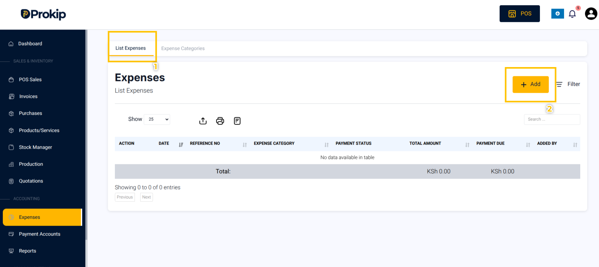This screenshot has width=599, height=267.
Task: Click the Stock Manager icon
Action: [x=11, y=147]
